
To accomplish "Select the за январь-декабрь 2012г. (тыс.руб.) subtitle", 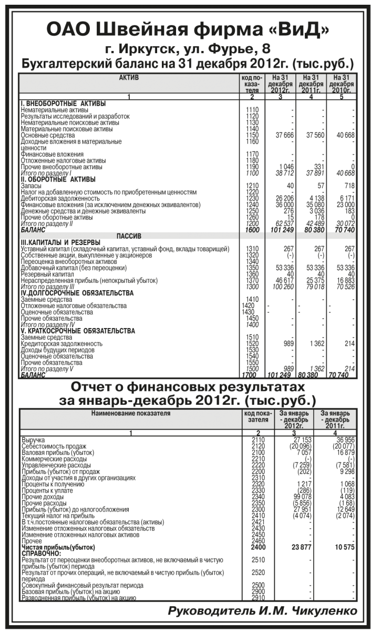I will point(187,401).
